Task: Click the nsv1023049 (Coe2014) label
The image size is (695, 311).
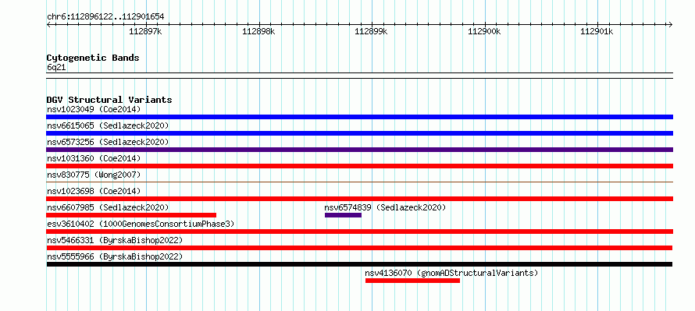Action: coord(94,109)
